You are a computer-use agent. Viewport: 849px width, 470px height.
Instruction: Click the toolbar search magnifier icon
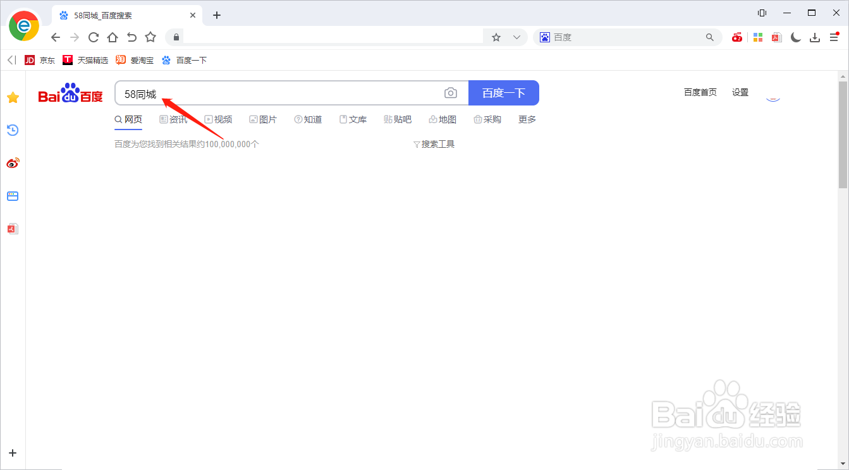coord(710,37)
